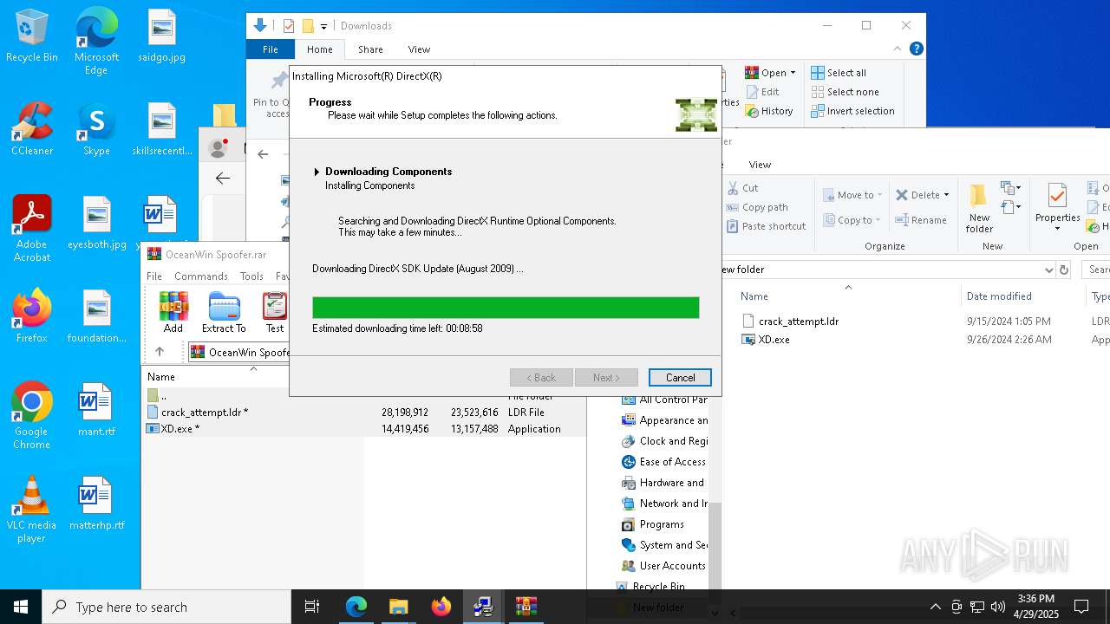This screenshot has height=624, width=1110.
Task: Open History in Downloads ribbon
Action: [x=769, y=111]
